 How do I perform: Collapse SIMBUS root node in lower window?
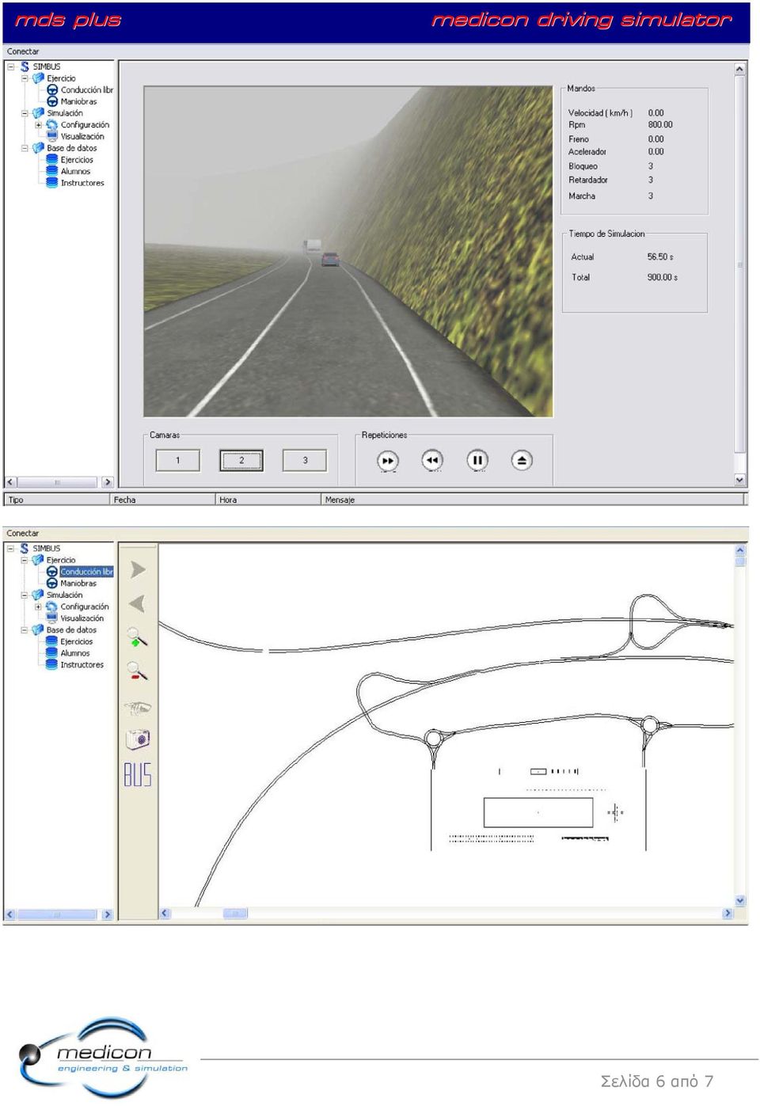click(11, 548)
